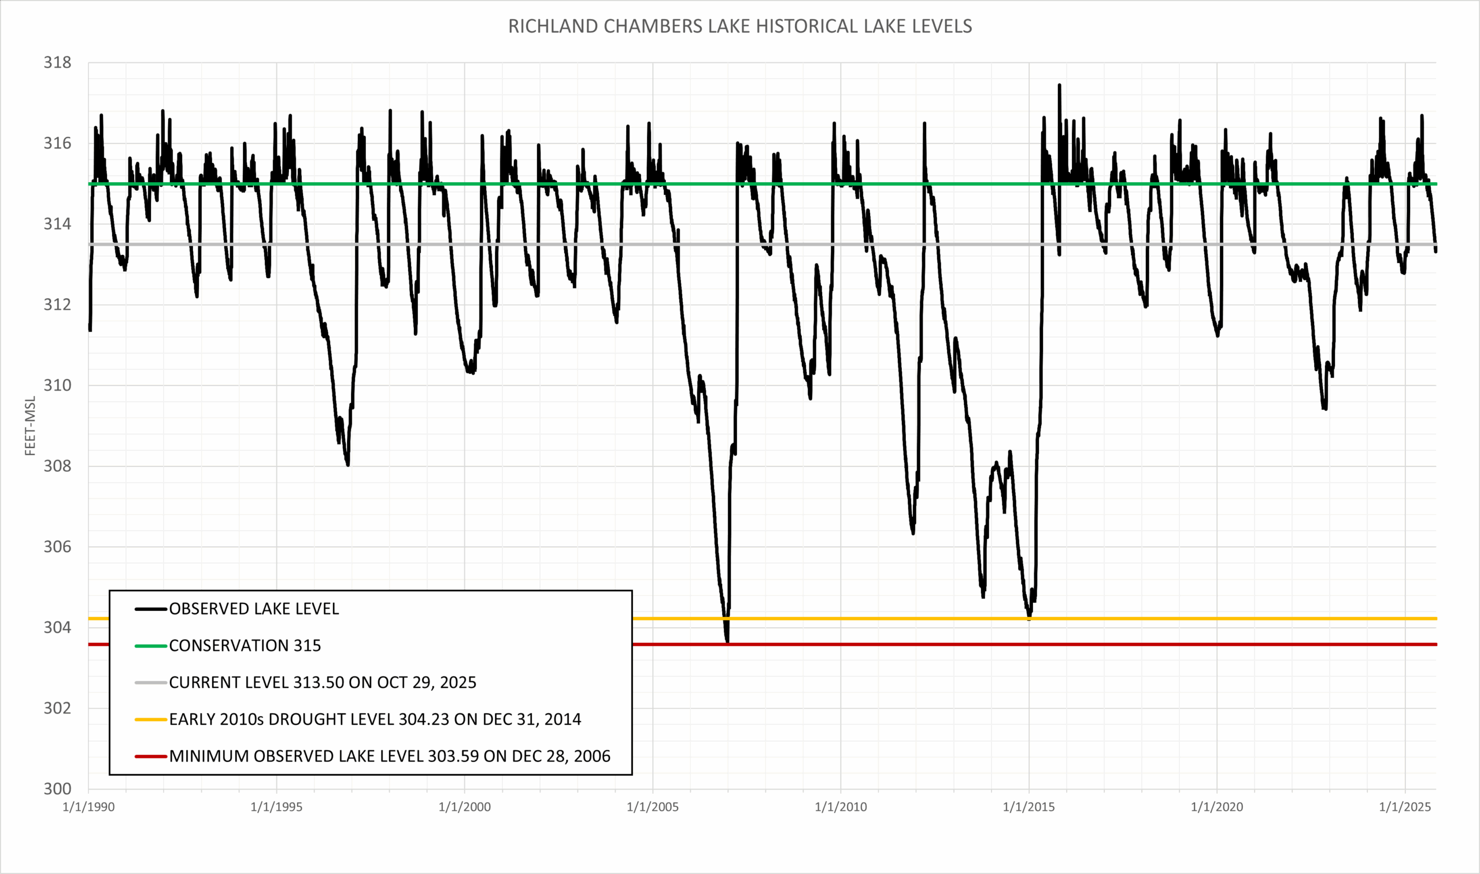This screenshot has height=874, width=1480.
Task: Click the 300 y-axis label
Action: click(57, 789)
